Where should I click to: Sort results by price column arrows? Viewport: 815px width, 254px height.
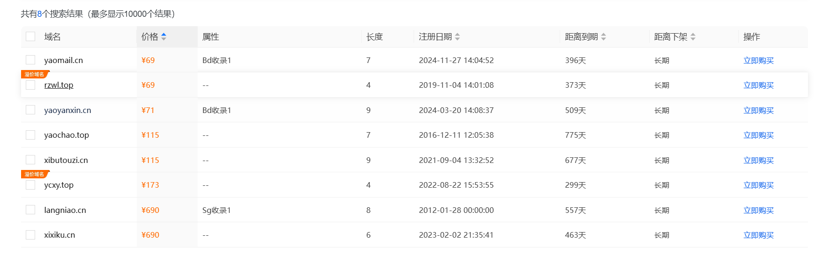point(163,37)
